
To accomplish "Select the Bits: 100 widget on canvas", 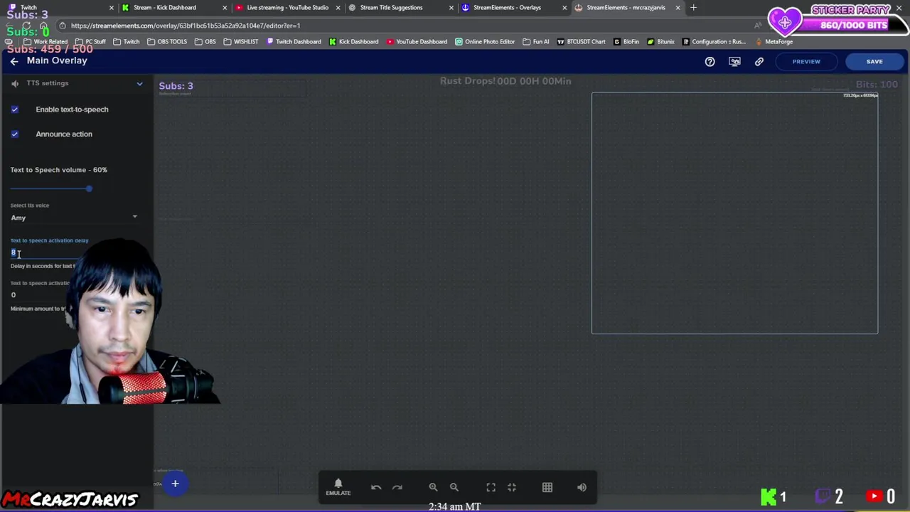I will point(877,85).
